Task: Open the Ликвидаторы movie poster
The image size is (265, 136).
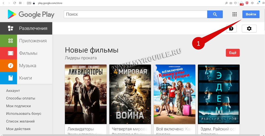Action: 86,94
